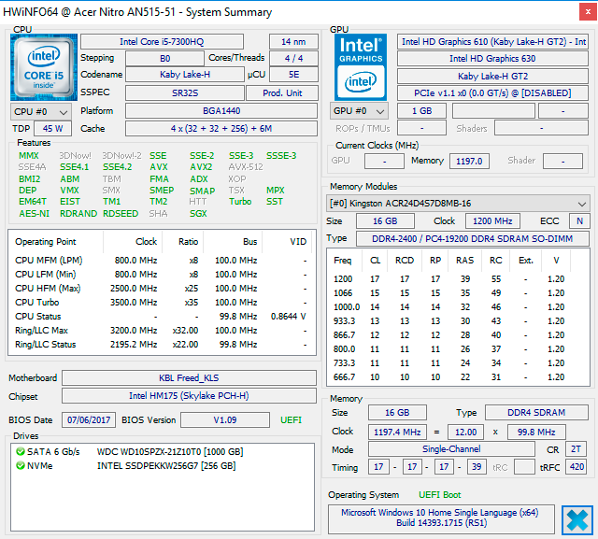Viewport: 598px width, 539px height.
Task: Expand the Kingston memory module dropdown
Action: [582, 203]
